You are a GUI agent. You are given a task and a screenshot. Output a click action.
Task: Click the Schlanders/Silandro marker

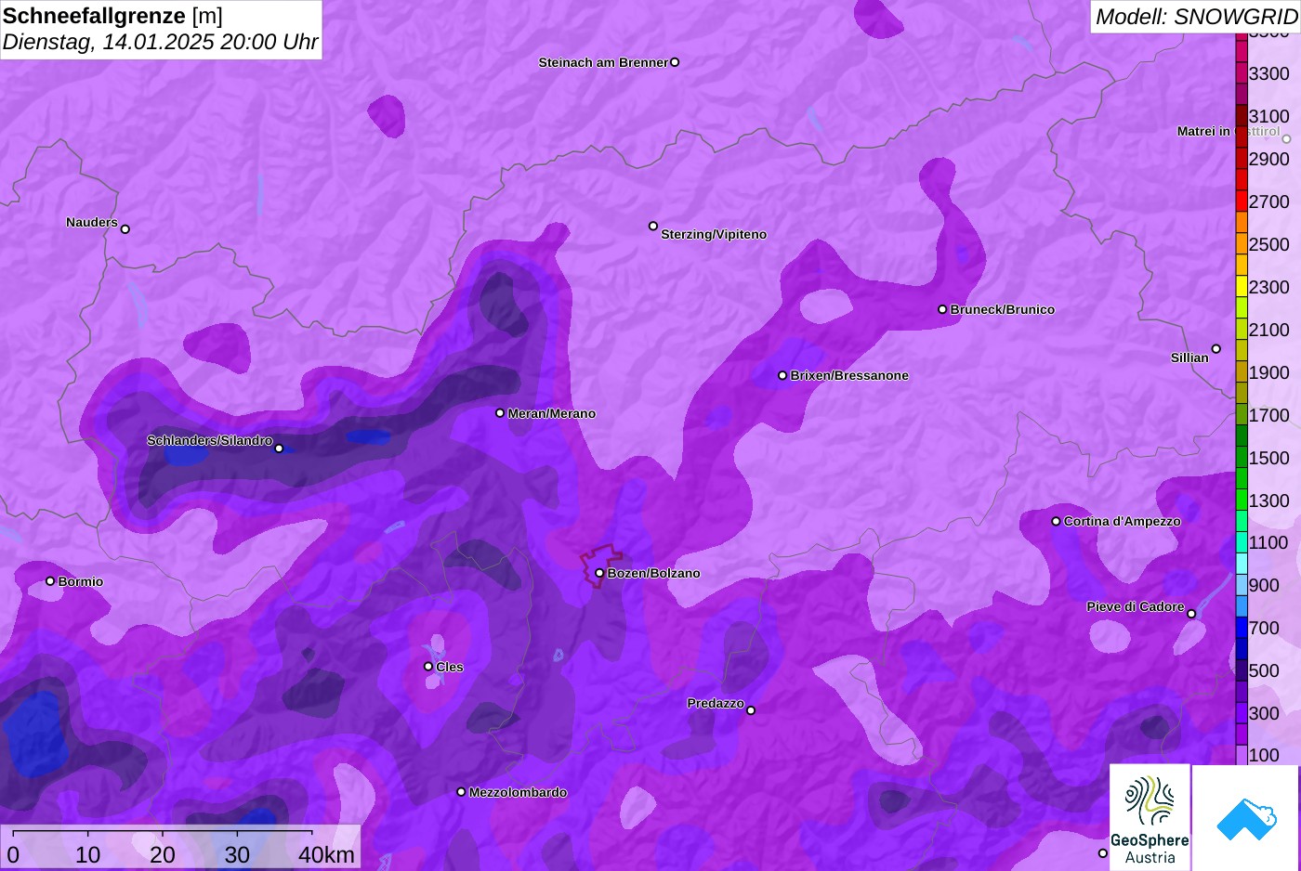click(x=279, y=448)
